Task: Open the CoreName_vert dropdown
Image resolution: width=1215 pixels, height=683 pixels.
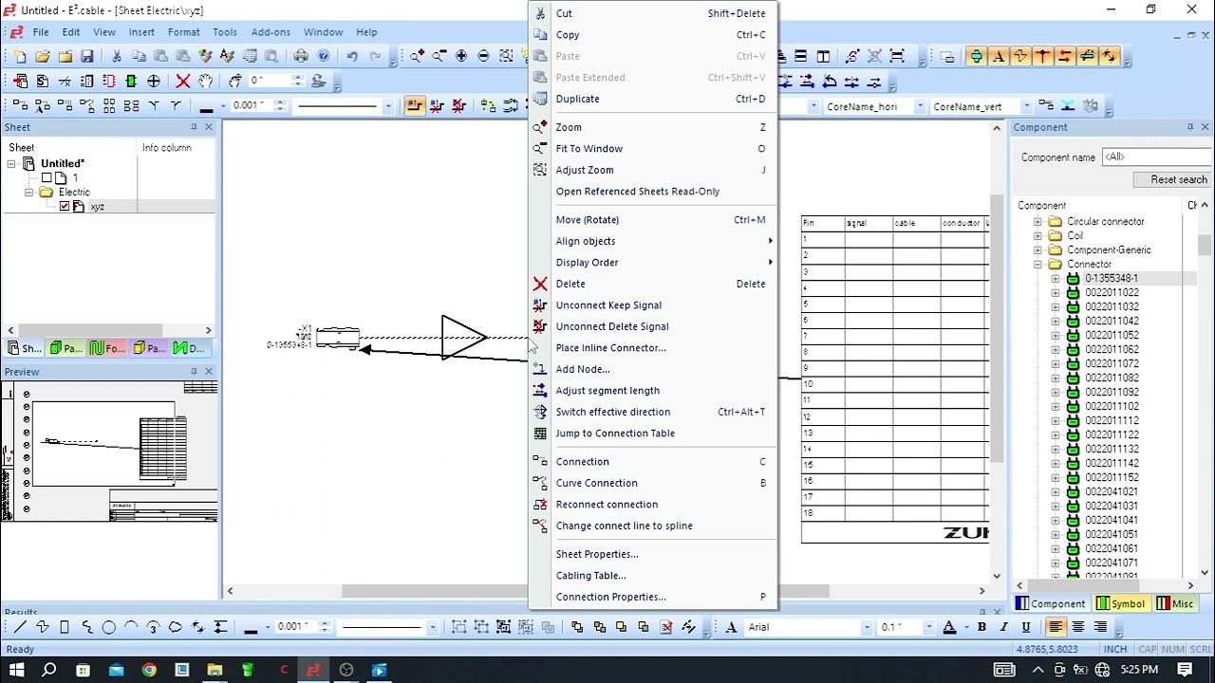Action: coord(1026,106)
